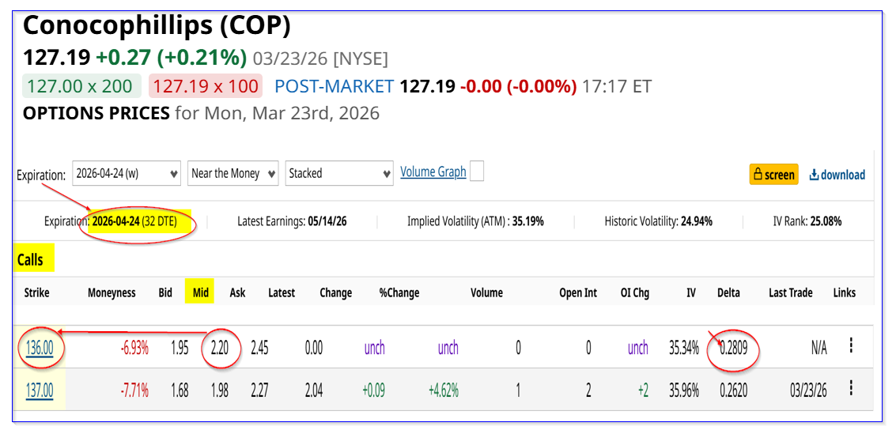This screenshot has height=430, width=896.
Task: Open the 137.00 strike link
Action: click(x=40, y=390)
